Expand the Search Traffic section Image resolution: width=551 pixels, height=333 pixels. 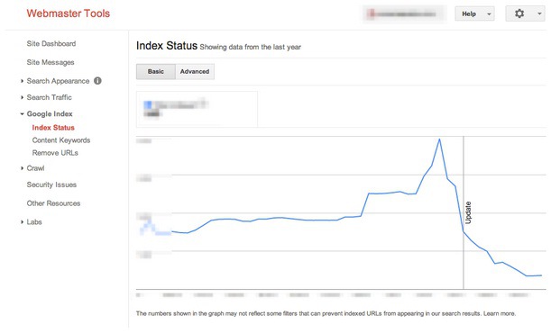pos(49,97)
